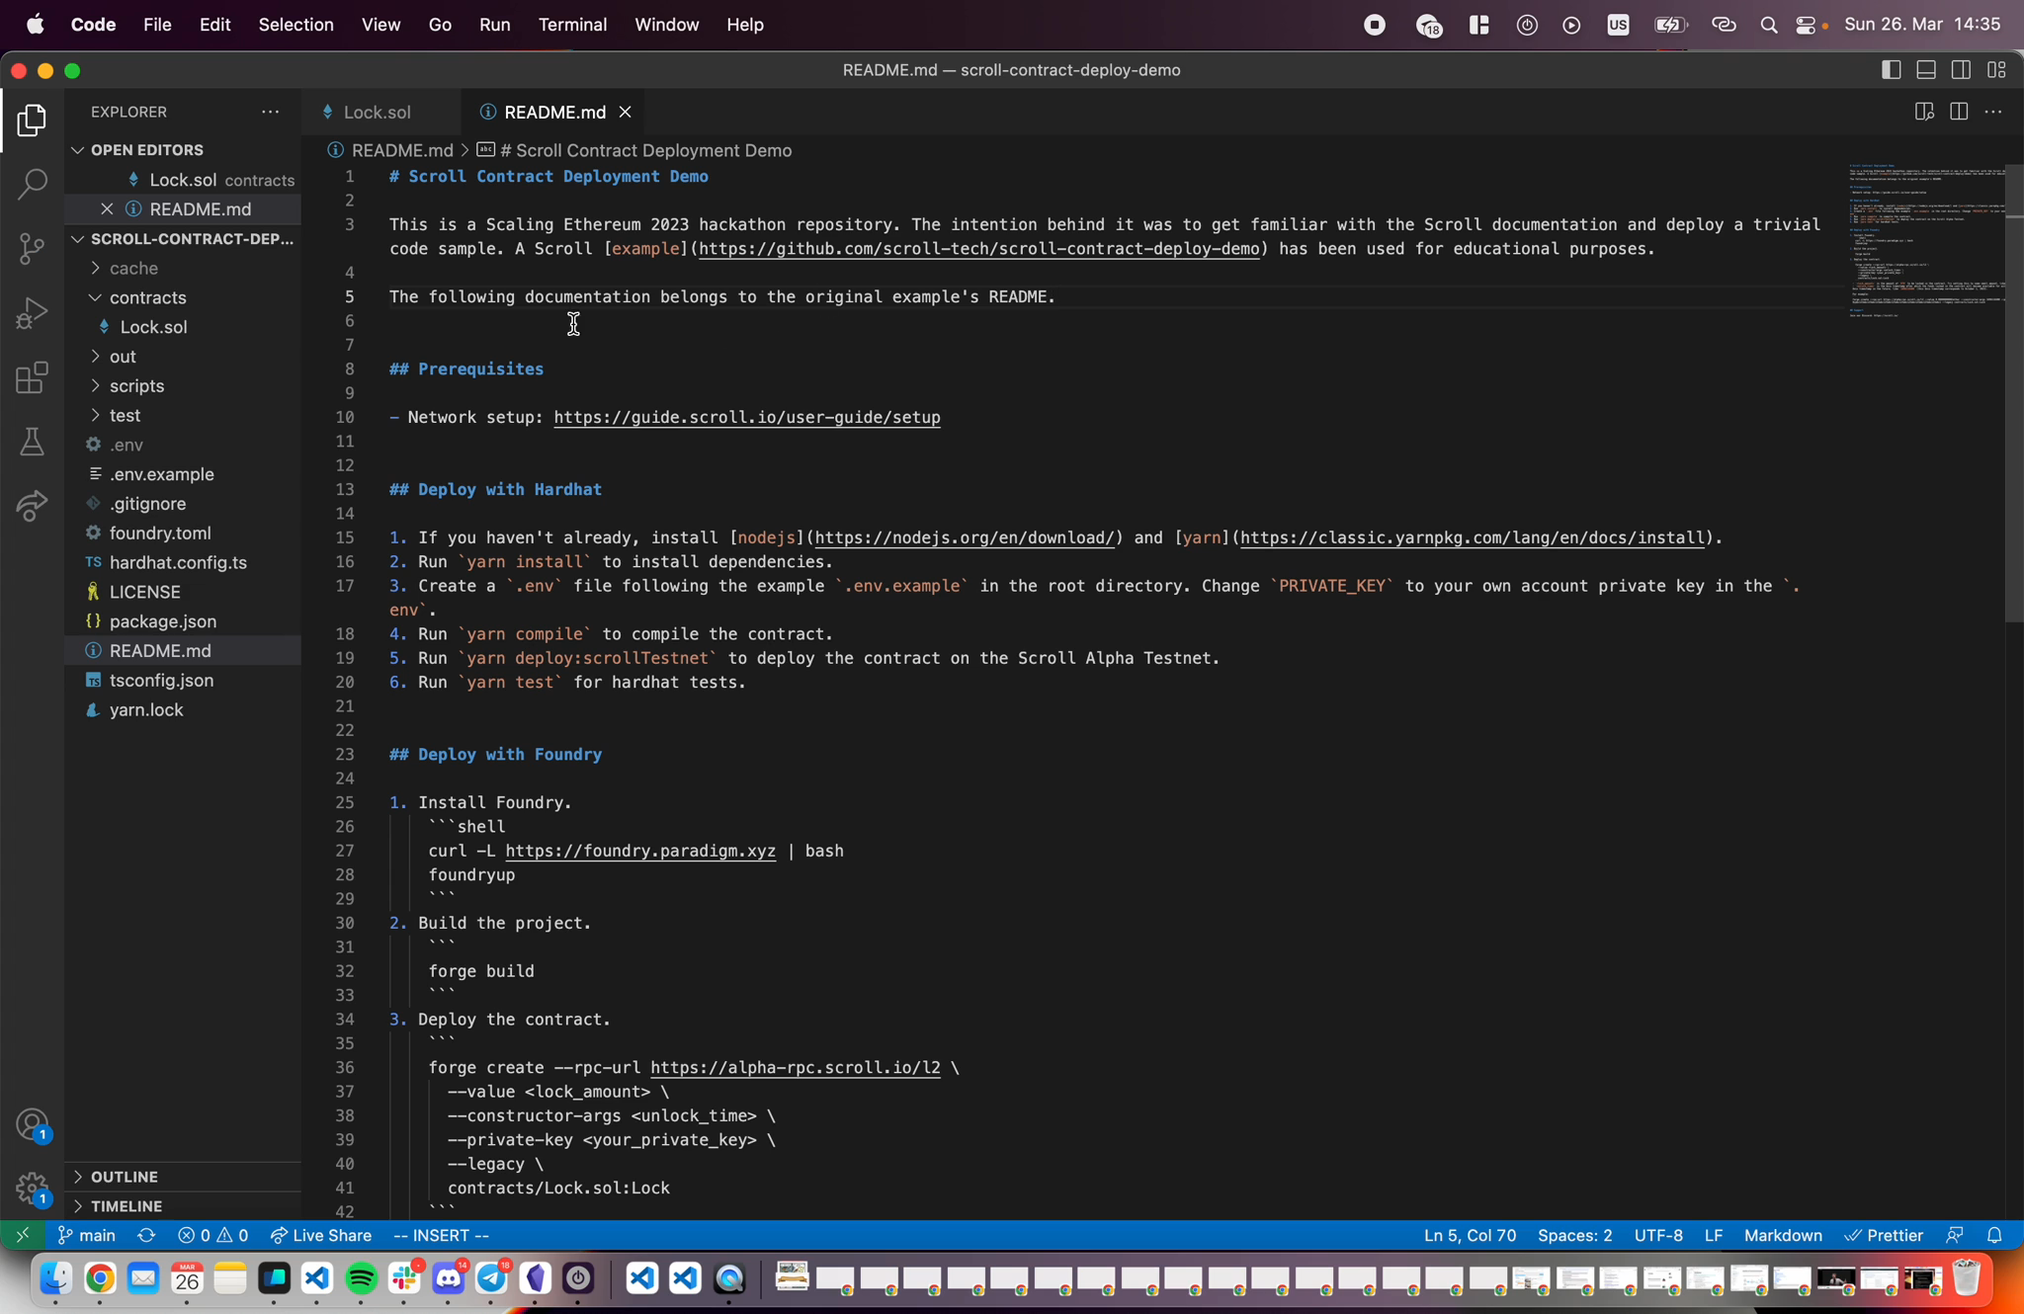This screenshot has height=1314, width=2024.
Task: Open the Live Share activity icon
Action: coord(32,505)
